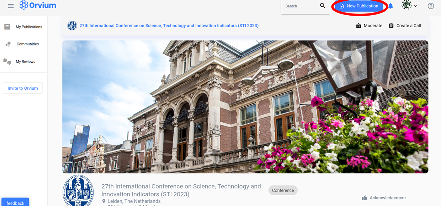The height and width of the screenshot is (206, 441).
Task: Click the conference title heading below banner
Action: click(181, 190)
